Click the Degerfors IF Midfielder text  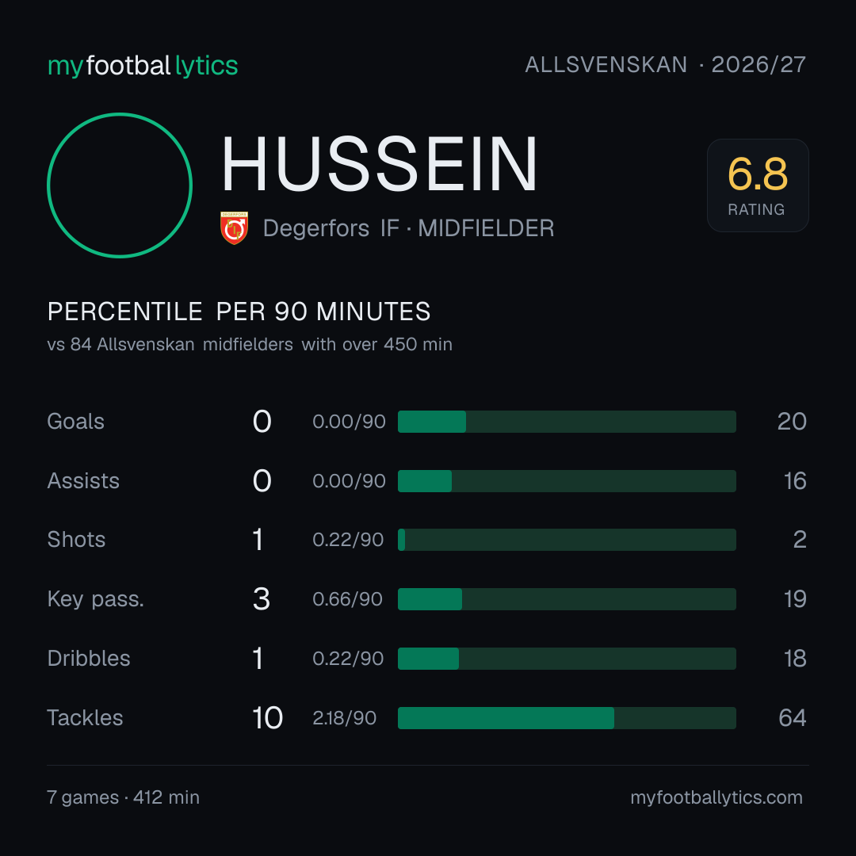(408, 228)
